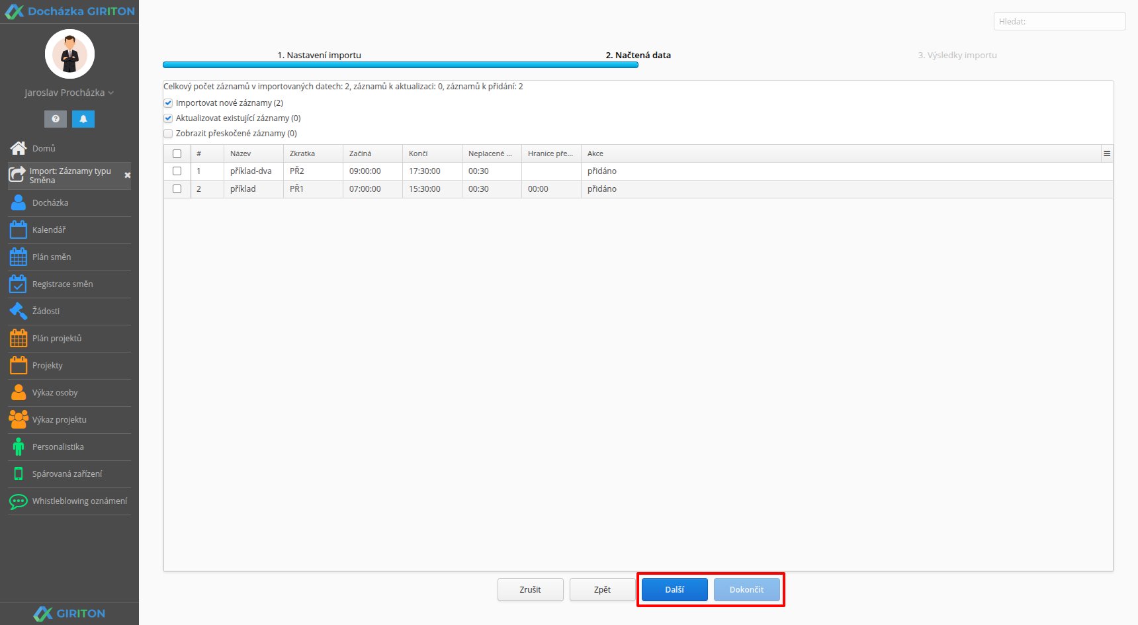1138x625 pixels.
Task: Click the Domů house icon
Action: coord(19,148)
